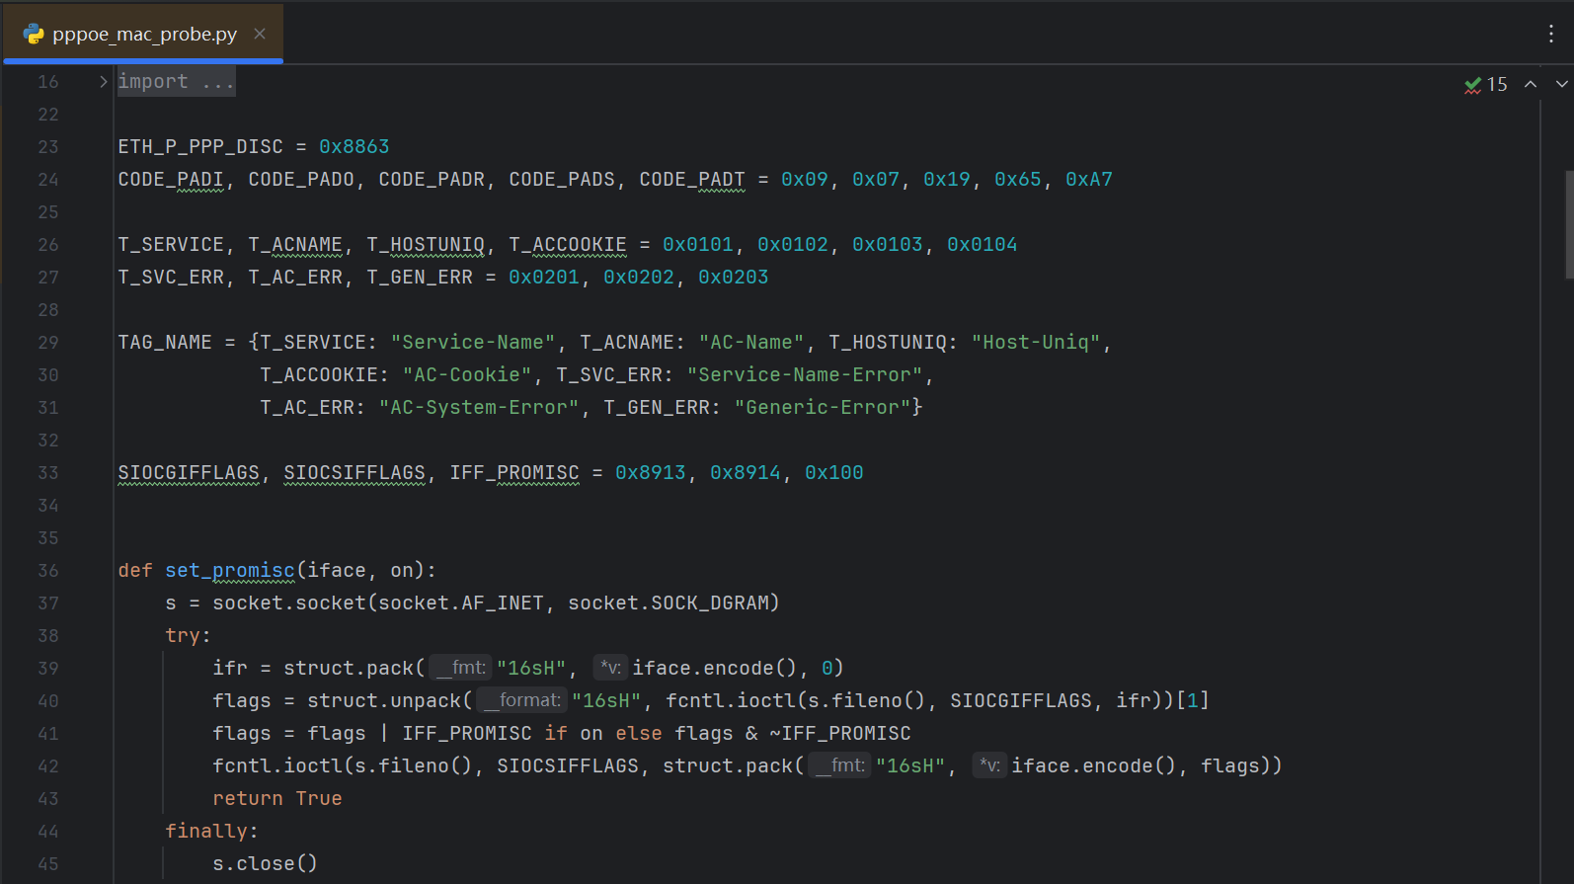
Task: Click the "AC-Cookie" string literal
Action: pos(467,375)
